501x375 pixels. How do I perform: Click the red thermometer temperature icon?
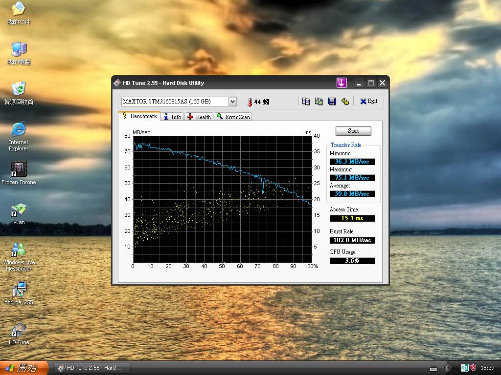(250, 102)
